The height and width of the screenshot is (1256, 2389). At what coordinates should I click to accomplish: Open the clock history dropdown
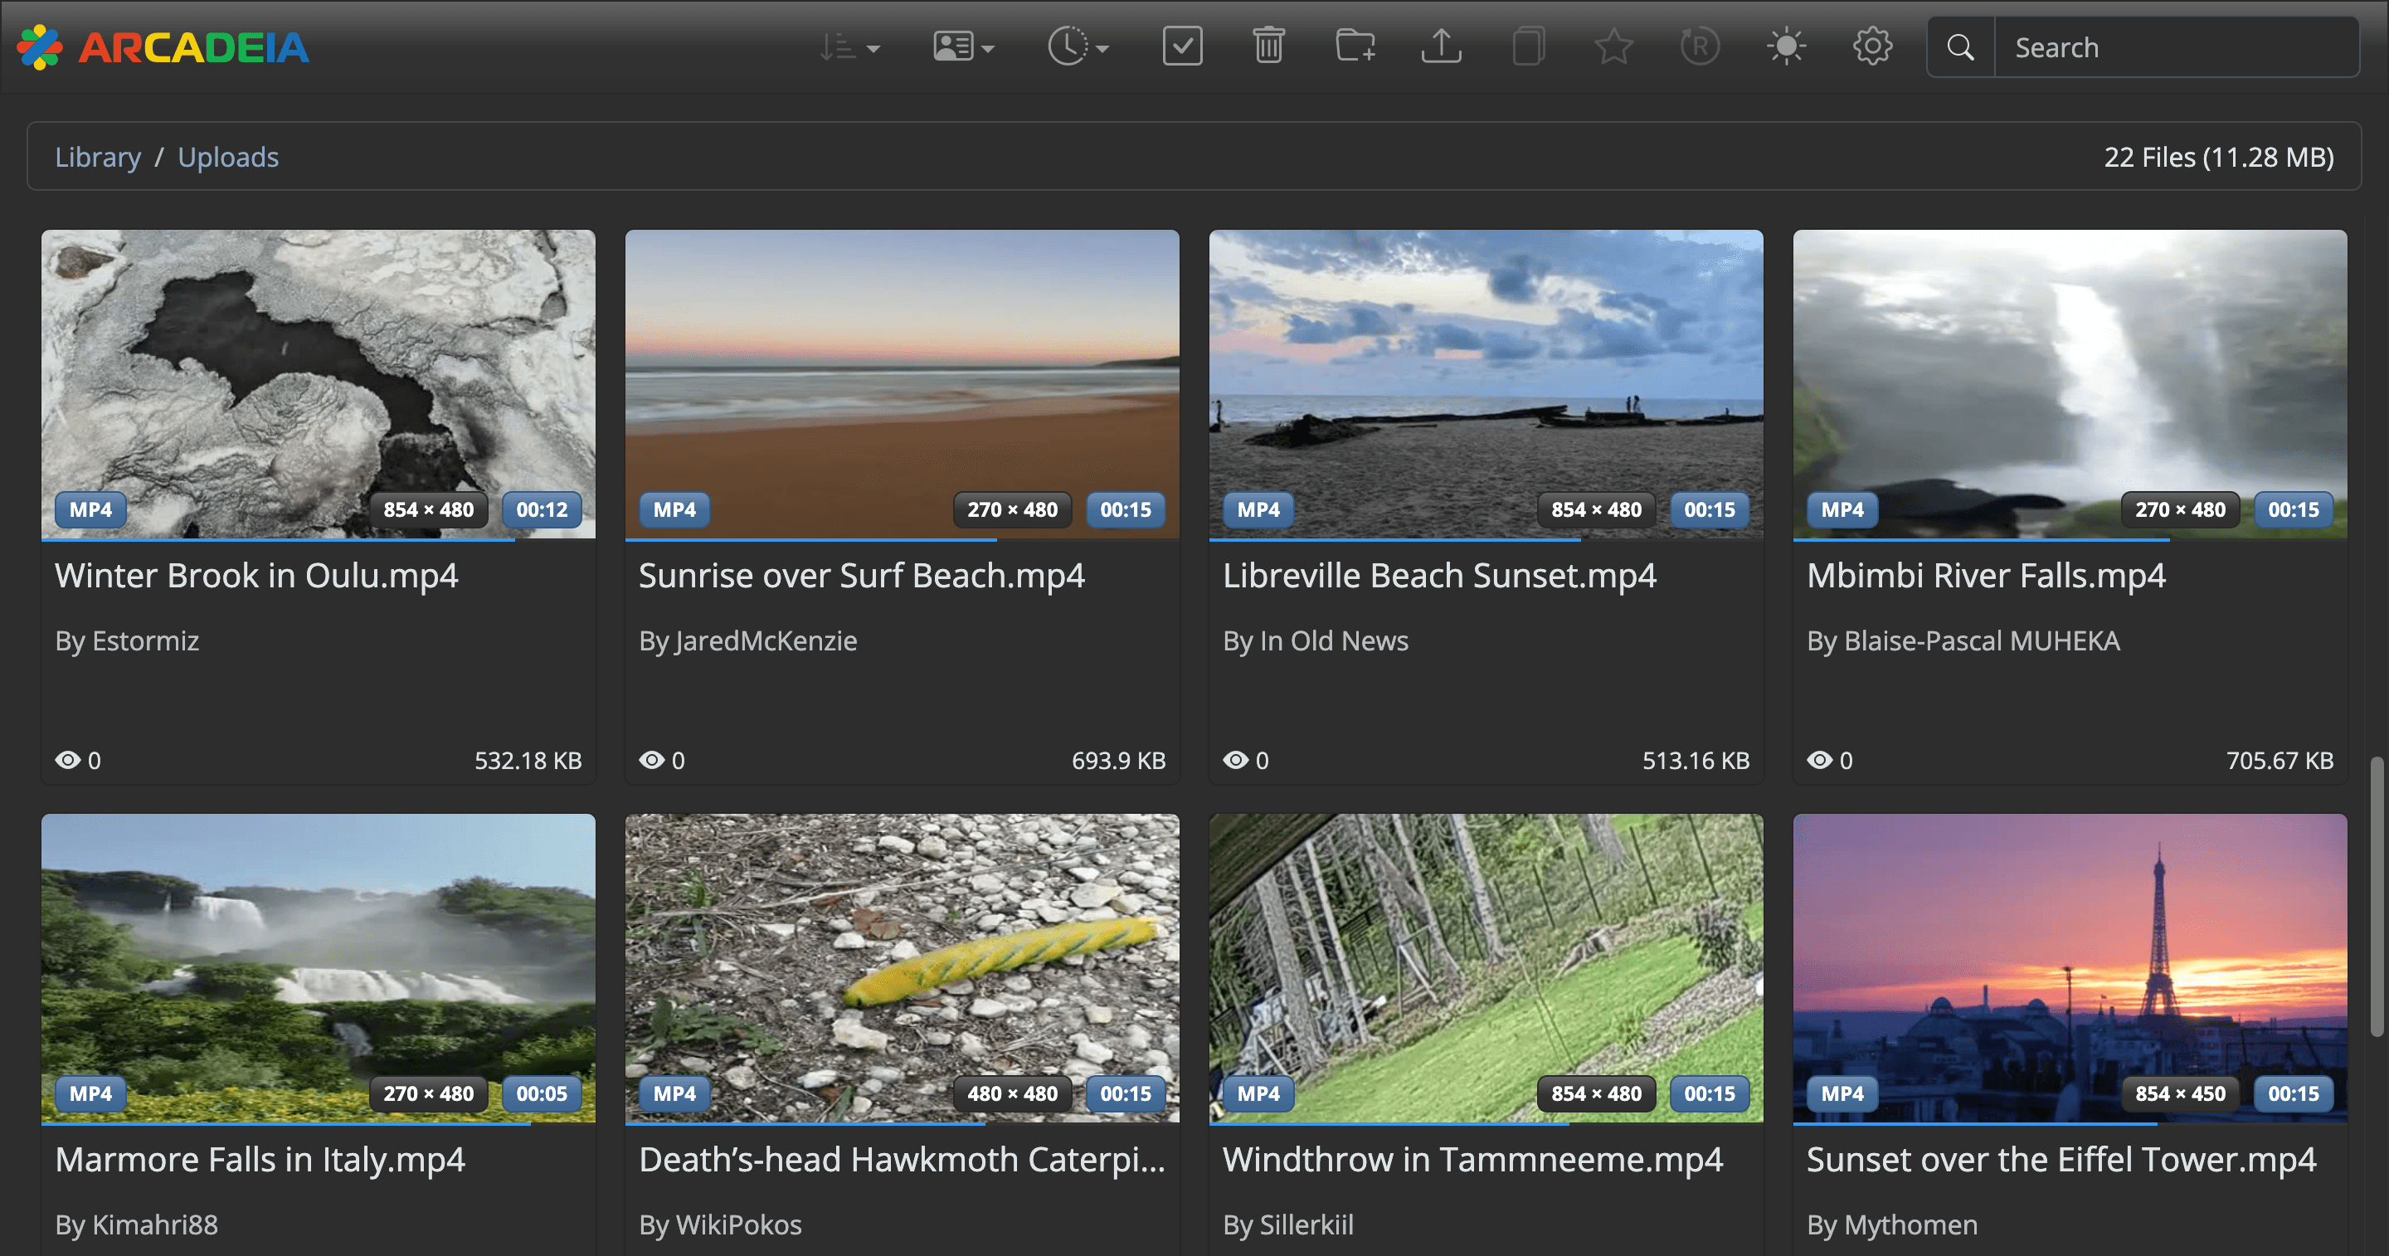pos(1078,46)
